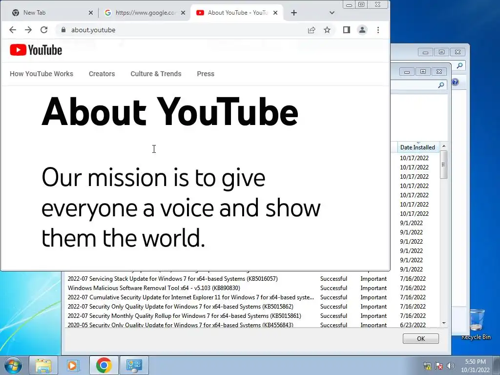
Task: Open the Recycle Bin on desktop
Action: click(476, 324)
